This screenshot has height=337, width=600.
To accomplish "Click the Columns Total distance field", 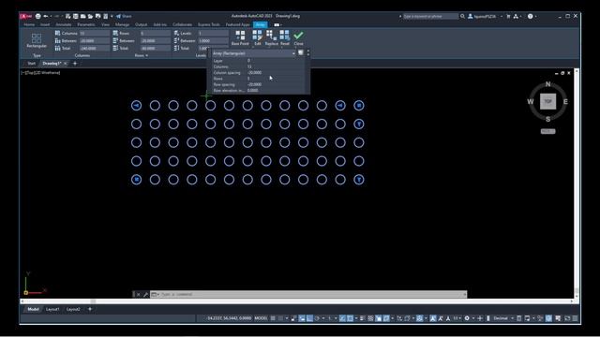I will click(x=94, y=49).
